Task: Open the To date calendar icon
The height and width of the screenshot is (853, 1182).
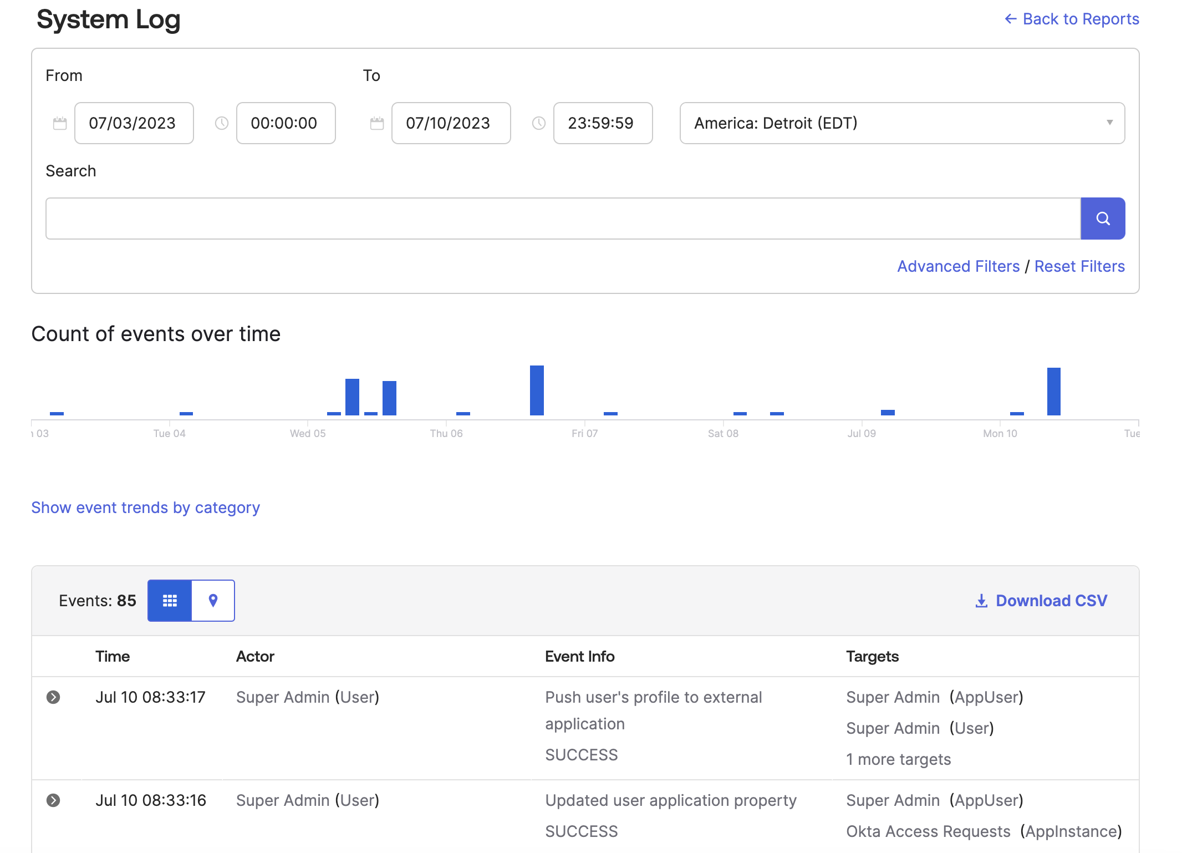Action: click(376, 123)
